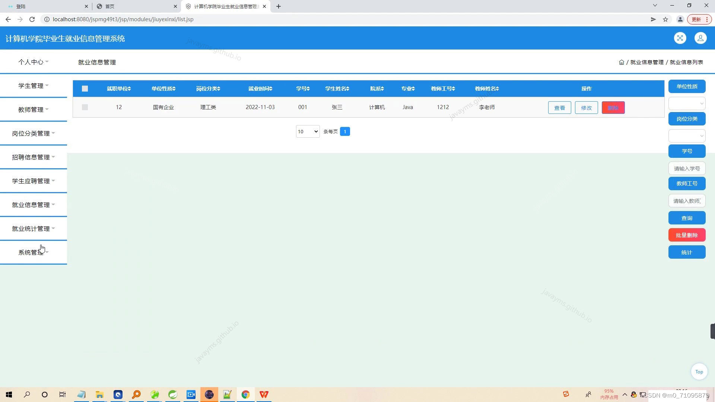Open page-size selector showing 10

click(x=308, y=131)
